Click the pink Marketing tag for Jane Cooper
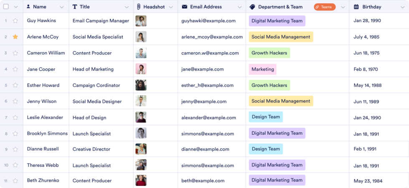 (x=263, y=69)
